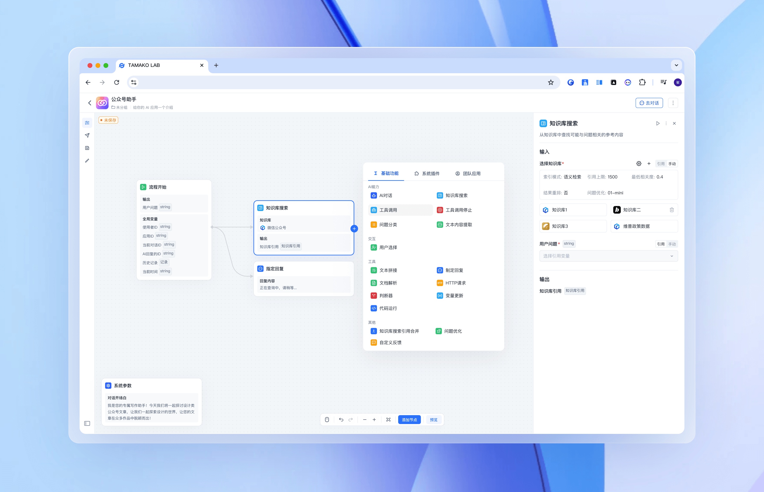The height and width of the screenshot is (492, 764).
Task: Click blue plus handle on 知识库搜索 node
Action: (354, 229)
